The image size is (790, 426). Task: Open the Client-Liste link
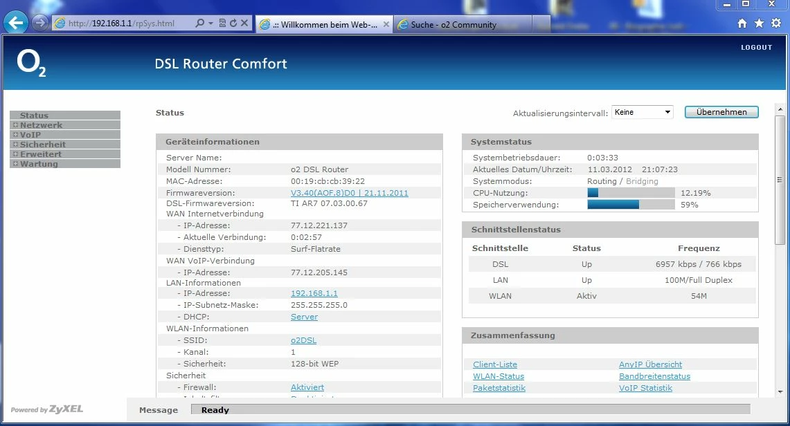click(x=495, y=364)
